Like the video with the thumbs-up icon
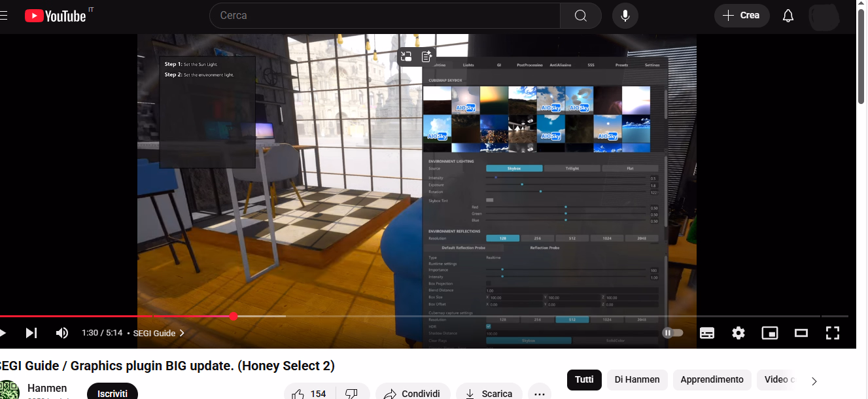The height and width of the screenshot is (399, 868). tap(298, 394)
